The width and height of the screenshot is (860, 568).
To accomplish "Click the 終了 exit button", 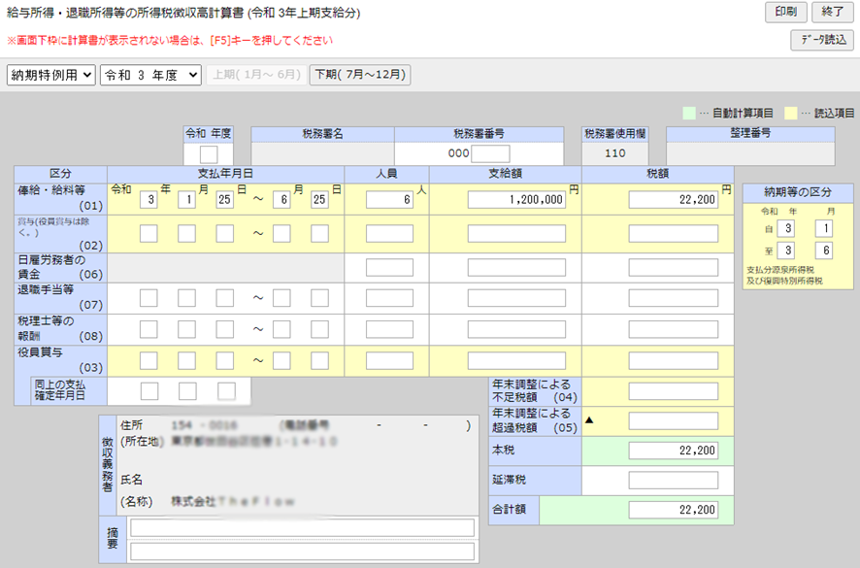I will 832,12.
